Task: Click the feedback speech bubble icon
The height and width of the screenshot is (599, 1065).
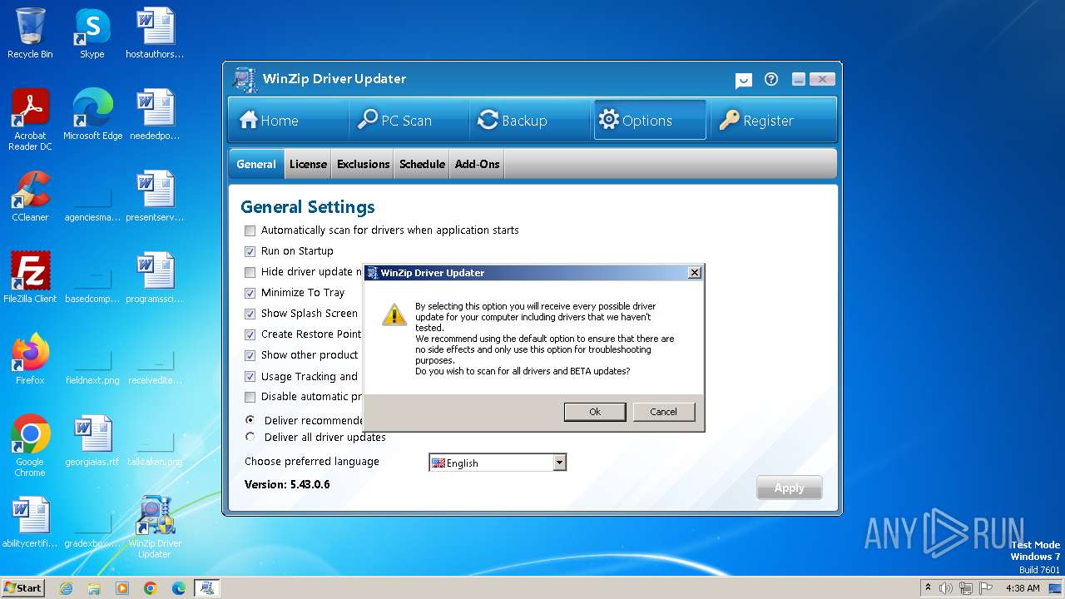Action: pyautogui.click(x=744, y=80)
